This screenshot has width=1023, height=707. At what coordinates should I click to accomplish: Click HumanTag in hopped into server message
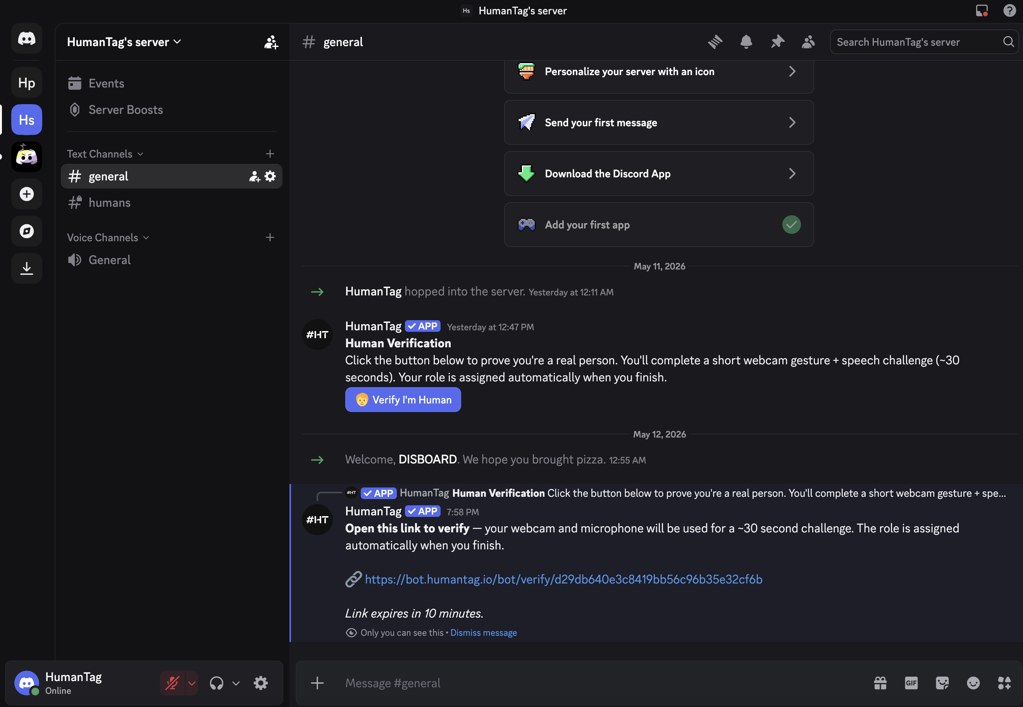click(373, 292)
